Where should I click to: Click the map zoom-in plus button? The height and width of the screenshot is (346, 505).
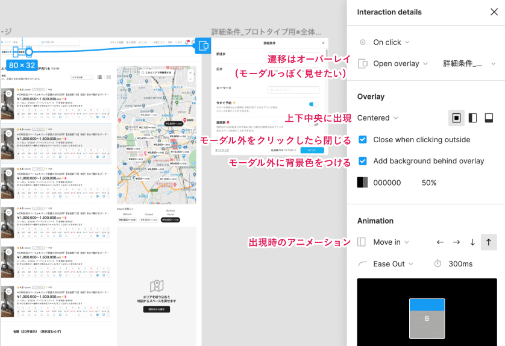[190, 73]
